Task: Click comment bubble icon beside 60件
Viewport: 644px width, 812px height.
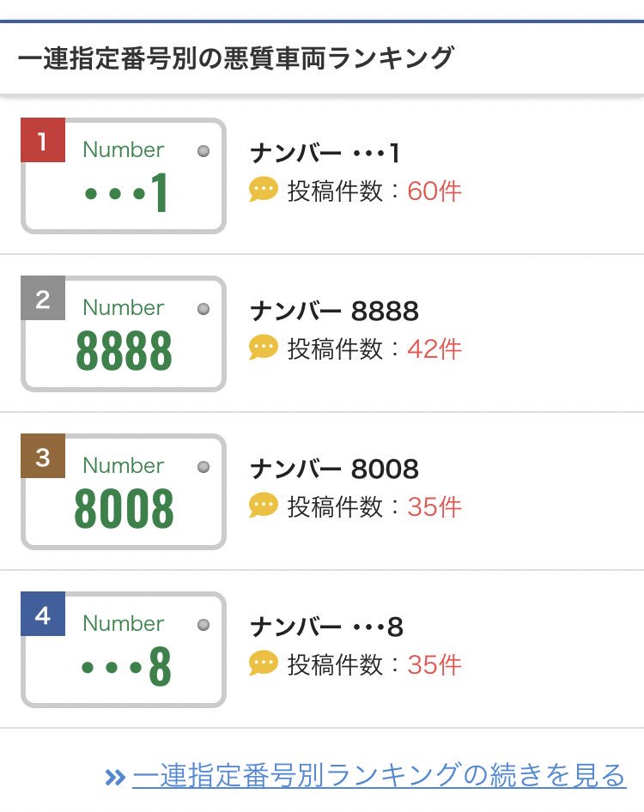Action: click(x=264, y=190)
